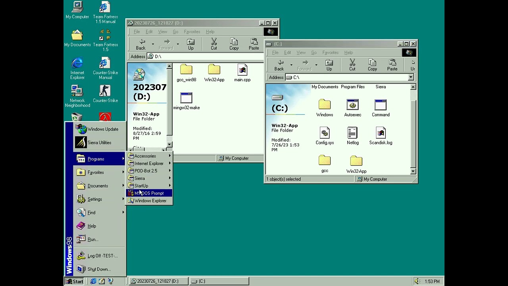Click the system tray clock

pyautogui.click(x=432, y=281)
